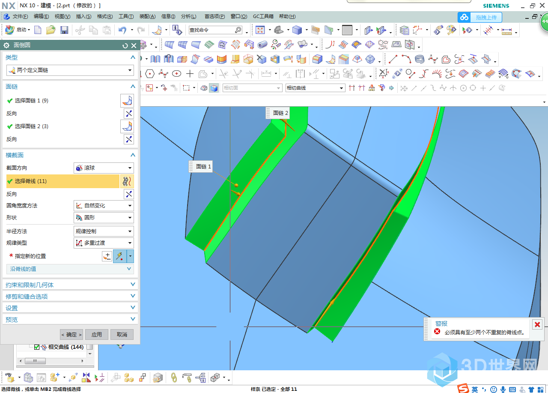The height and width of the screenshot is (393, 548).
Task: Toggle the follow fillet selection icon
Action: 362,88
